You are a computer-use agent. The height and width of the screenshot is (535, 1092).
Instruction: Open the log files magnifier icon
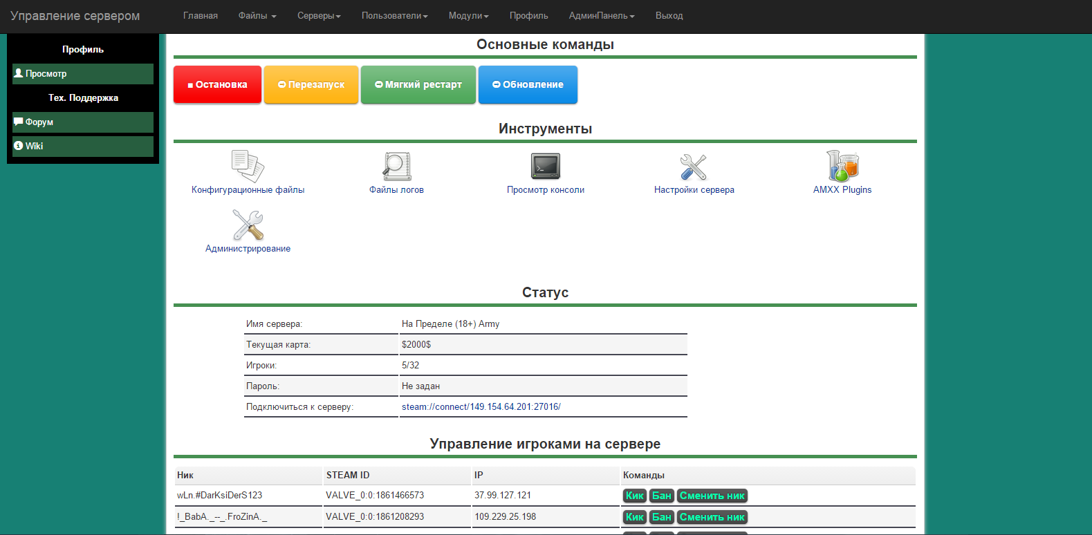point(396,166)
